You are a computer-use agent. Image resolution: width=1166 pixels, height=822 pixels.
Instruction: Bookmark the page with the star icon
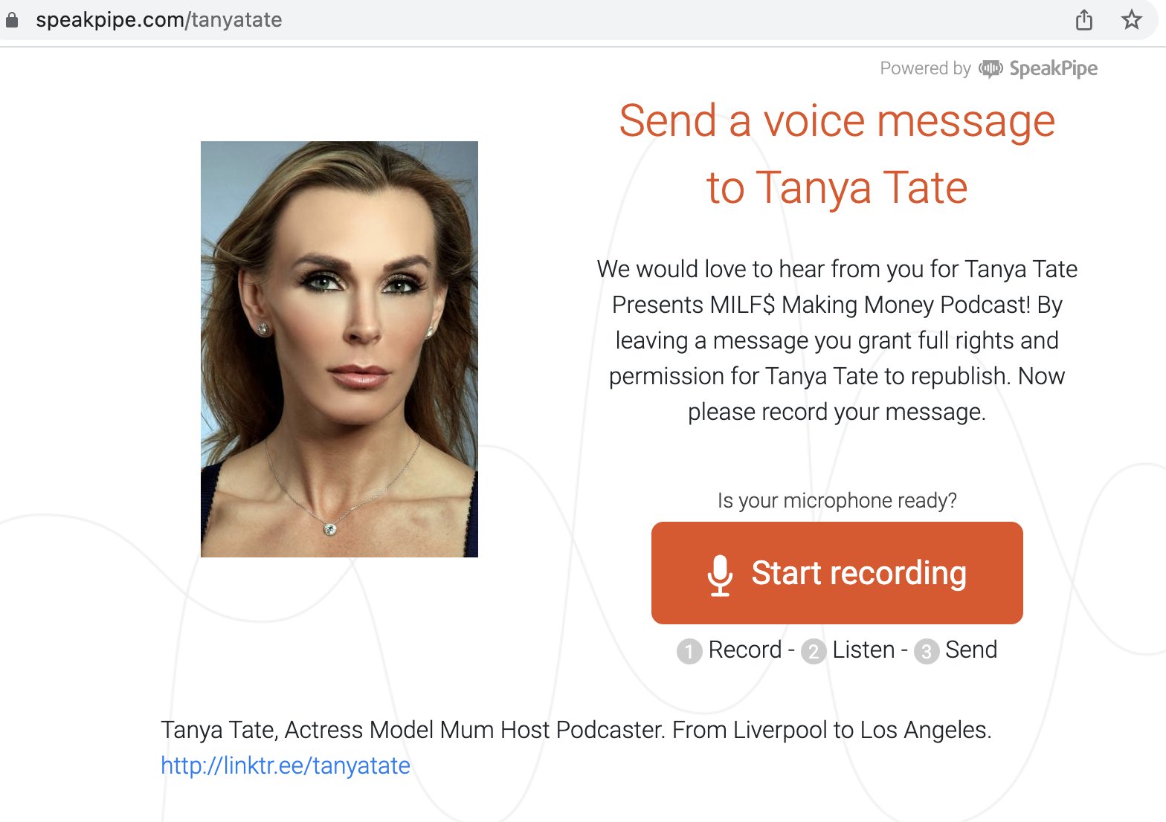(x=1131, y=19)
